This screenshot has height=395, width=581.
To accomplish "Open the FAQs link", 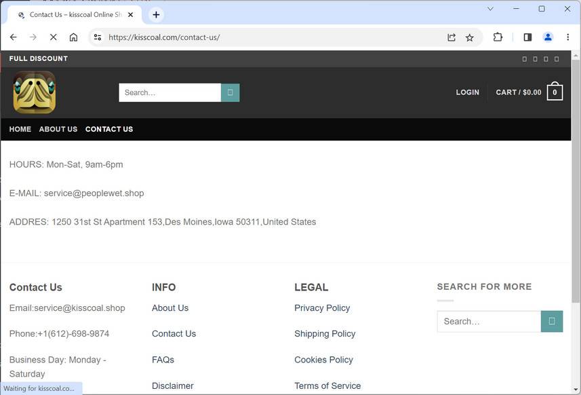I will pos(163,359).
